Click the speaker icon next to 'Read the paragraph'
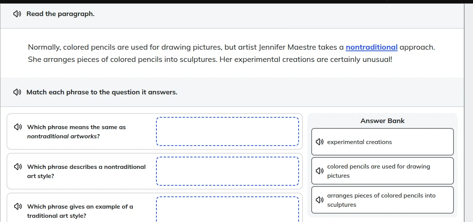The image size is (473, 222). 16,13
